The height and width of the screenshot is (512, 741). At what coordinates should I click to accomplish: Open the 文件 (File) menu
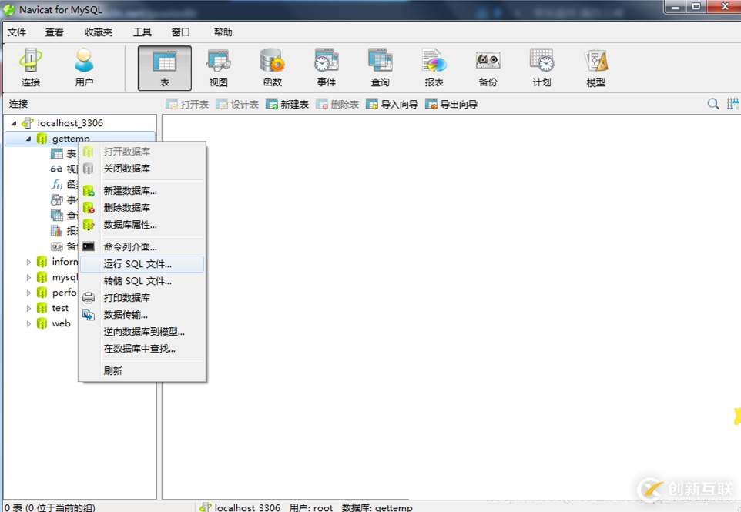[17, 32]
